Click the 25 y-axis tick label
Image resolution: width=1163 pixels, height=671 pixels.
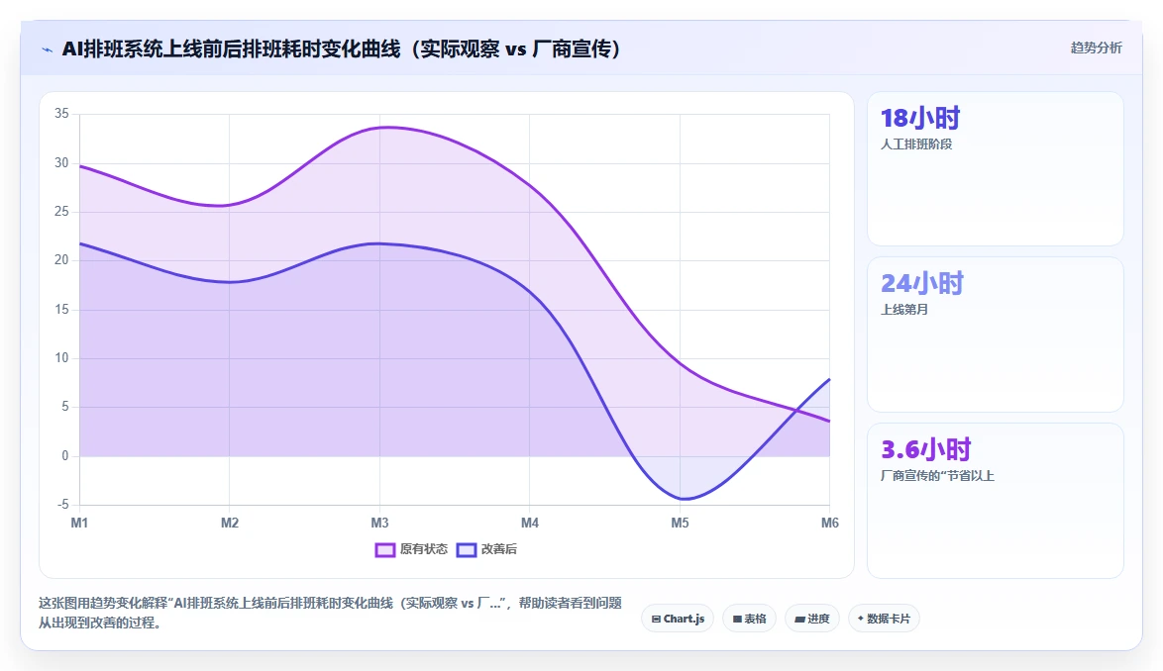[x=61, y=212]
